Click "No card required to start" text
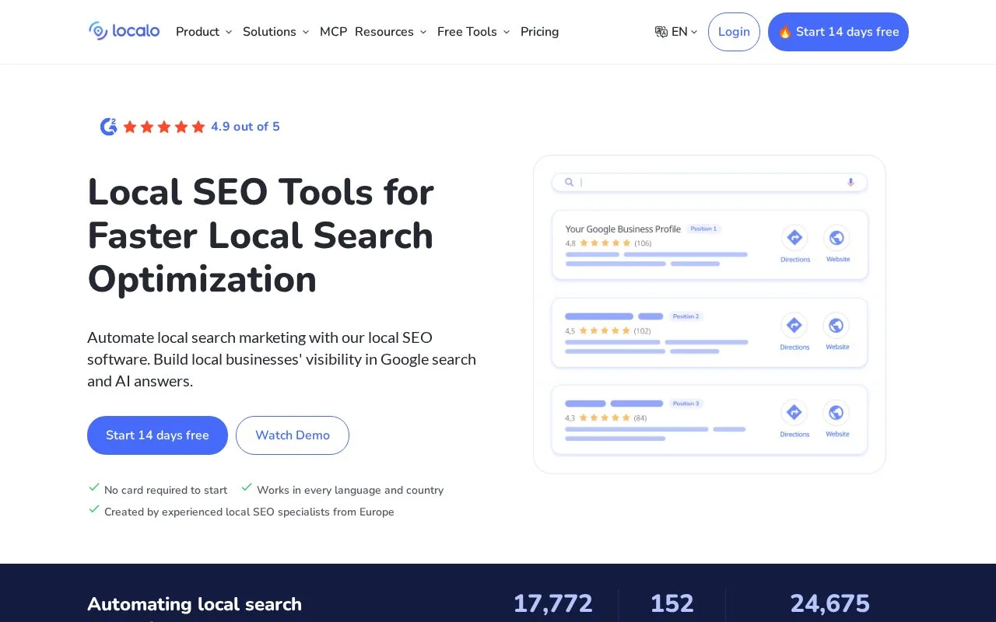The image size is (996, 622). click(166, 491)
